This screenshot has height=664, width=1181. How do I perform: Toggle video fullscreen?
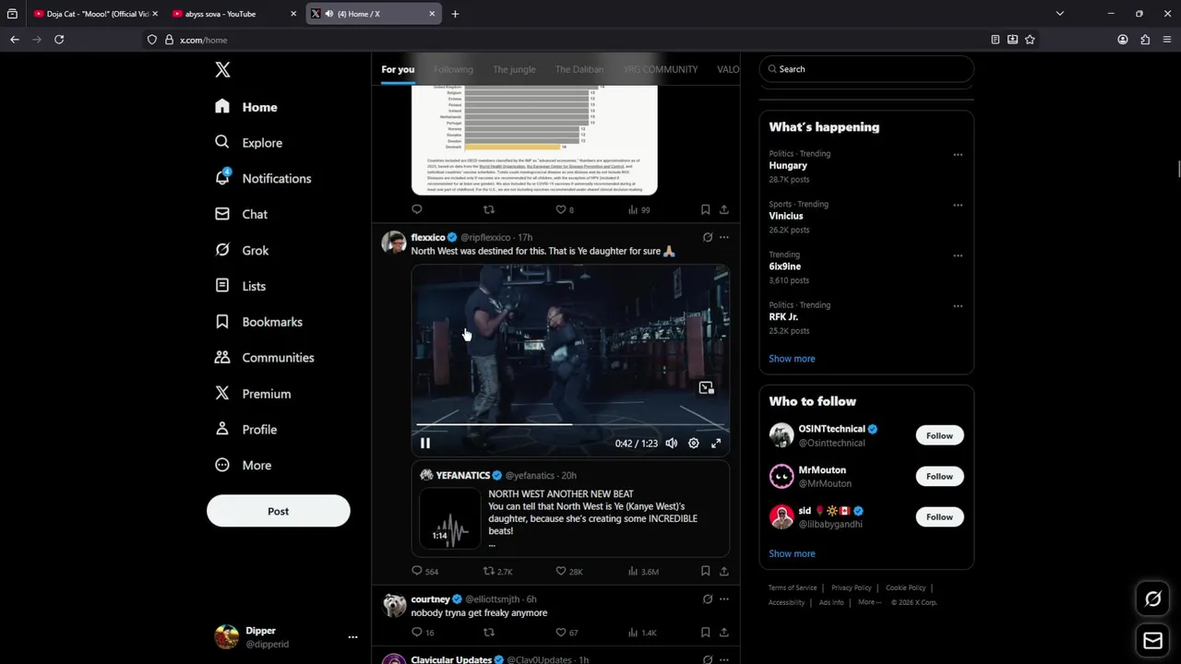tap(716, 444)
